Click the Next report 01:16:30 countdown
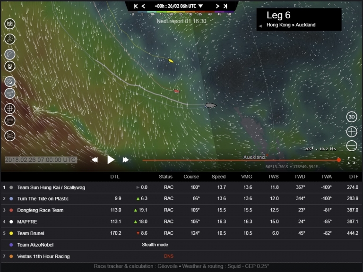 pos(181,21)
